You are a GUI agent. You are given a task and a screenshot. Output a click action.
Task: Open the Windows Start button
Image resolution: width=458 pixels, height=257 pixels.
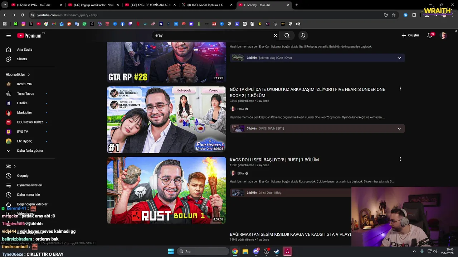[171, 251]
